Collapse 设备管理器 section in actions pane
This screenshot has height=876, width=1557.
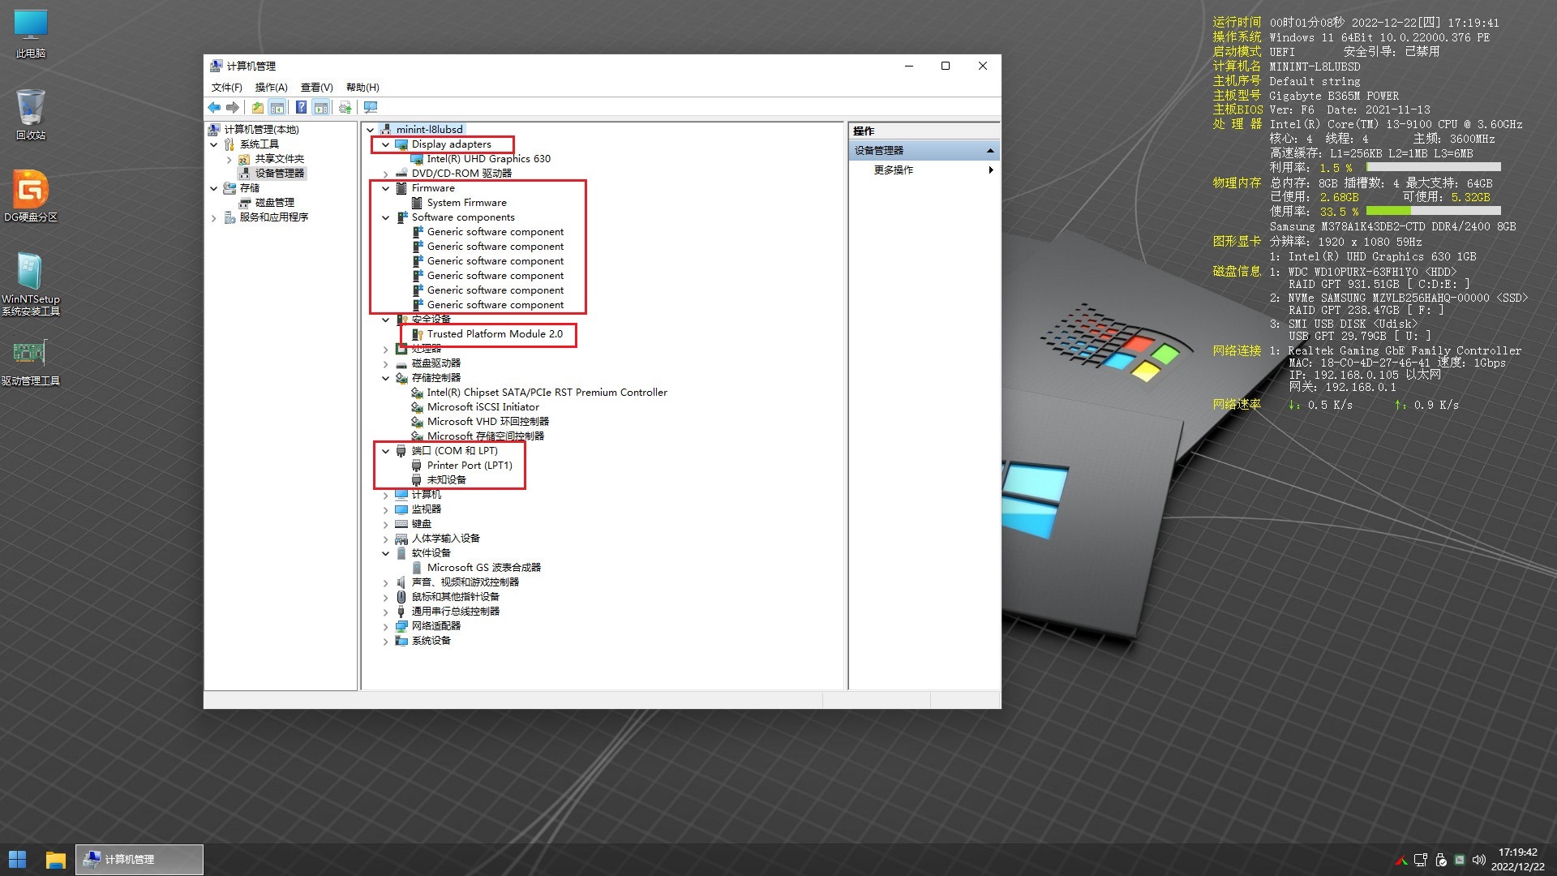(990, 151)
